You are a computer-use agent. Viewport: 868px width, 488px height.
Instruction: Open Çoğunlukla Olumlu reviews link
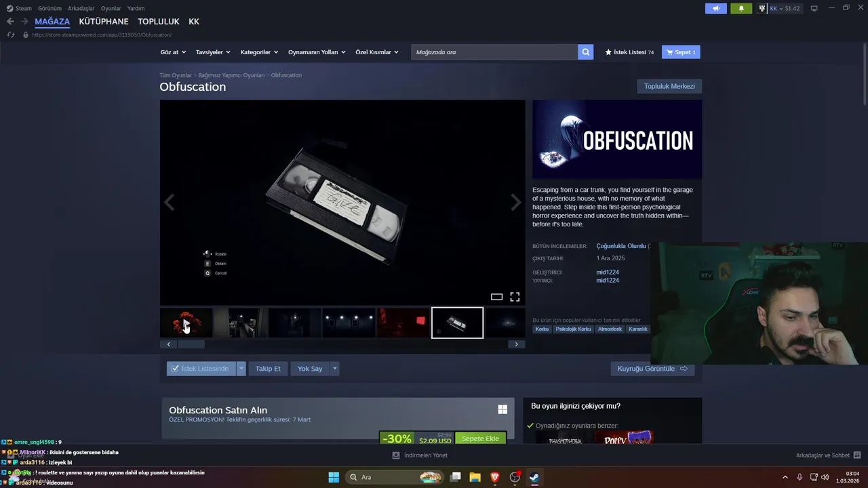click(x=621, y=246)
